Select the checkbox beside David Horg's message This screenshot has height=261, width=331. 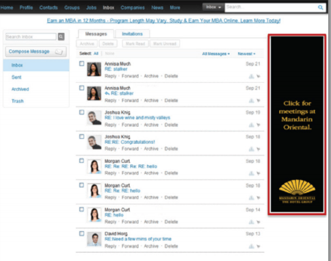point(81,234)
